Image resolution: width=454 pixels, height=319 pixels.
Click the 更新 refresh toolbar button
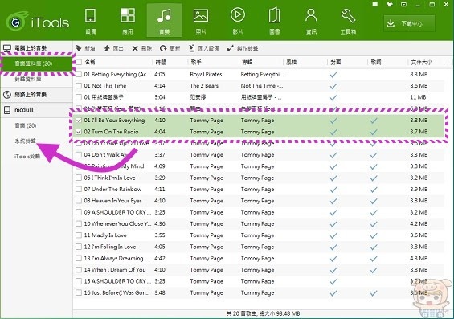tap(170, 48)
